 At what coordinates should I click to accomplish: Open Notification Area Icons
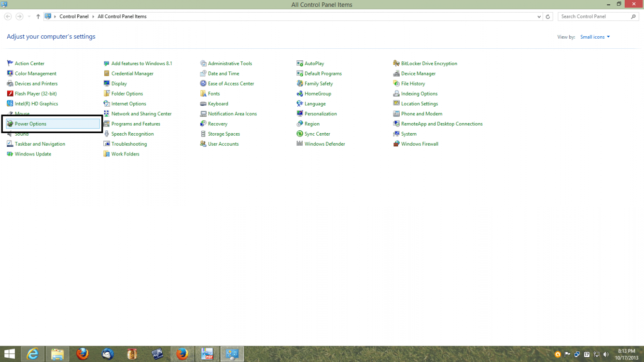click(x=232, y=114)
